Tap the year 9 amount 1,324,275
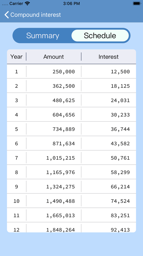 pos(61,187)
